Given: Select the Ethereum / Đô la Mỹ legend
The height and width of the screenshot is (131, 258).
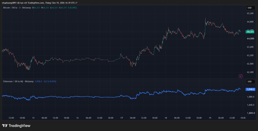Looking at the screenshot, I should [x=18, y=81].
